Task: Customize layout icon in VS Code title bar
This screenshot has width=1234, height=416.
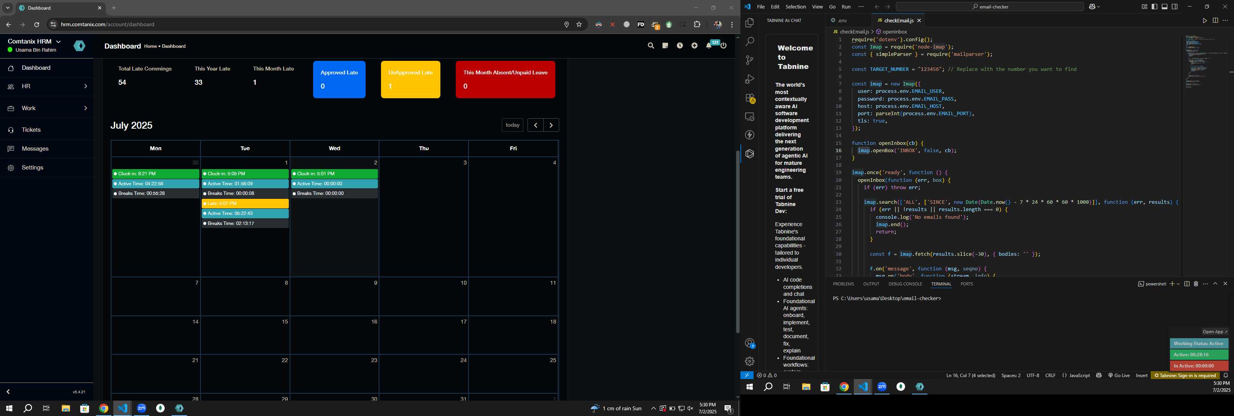Action: [1144, 7]
